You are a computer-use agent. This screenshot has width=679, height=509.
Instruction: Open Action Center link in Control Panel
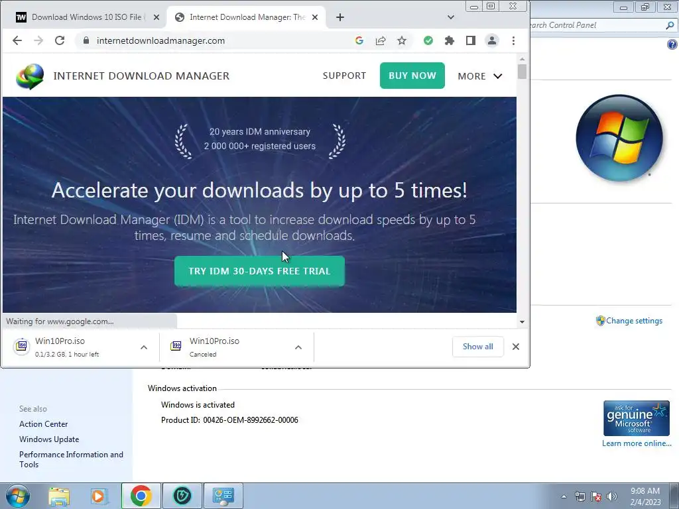[43, 424]
